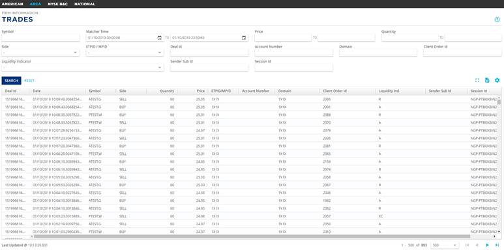Viewport: 504px width, 250px height.
Task: Sort by Price column header
Action: tap(201, 91)
